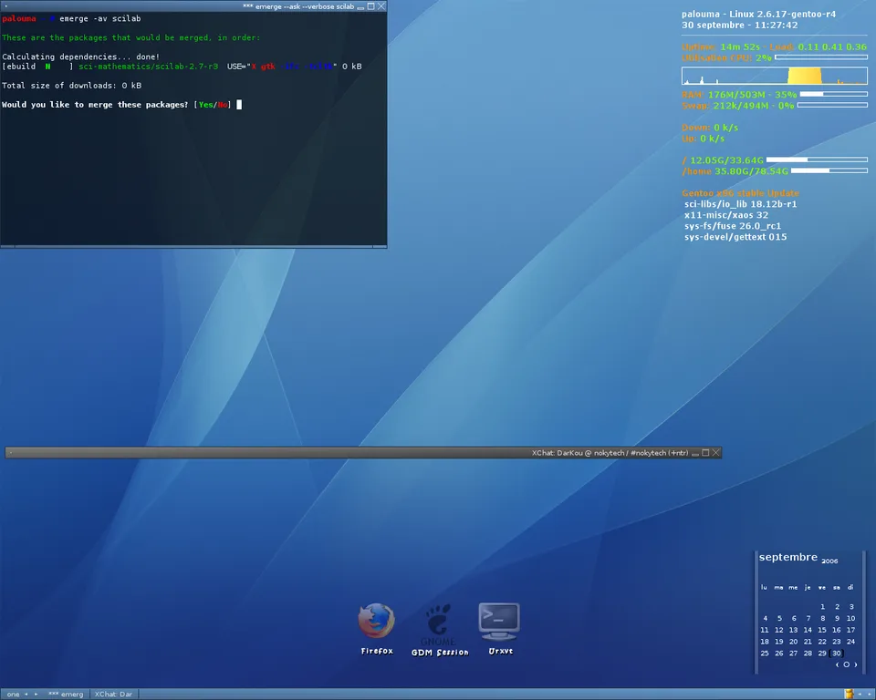The image size is (876, 700).
Task: Select day 15 in the calendar
Action: point(822,630)
